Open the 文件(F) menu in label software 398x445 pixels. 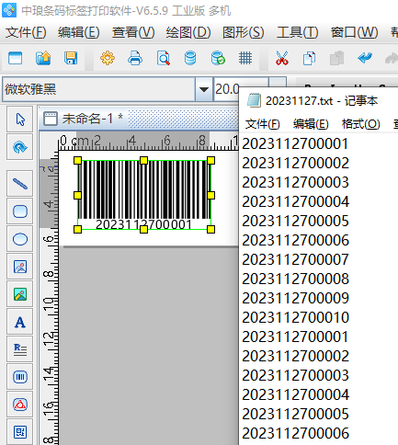pos(26,32)
